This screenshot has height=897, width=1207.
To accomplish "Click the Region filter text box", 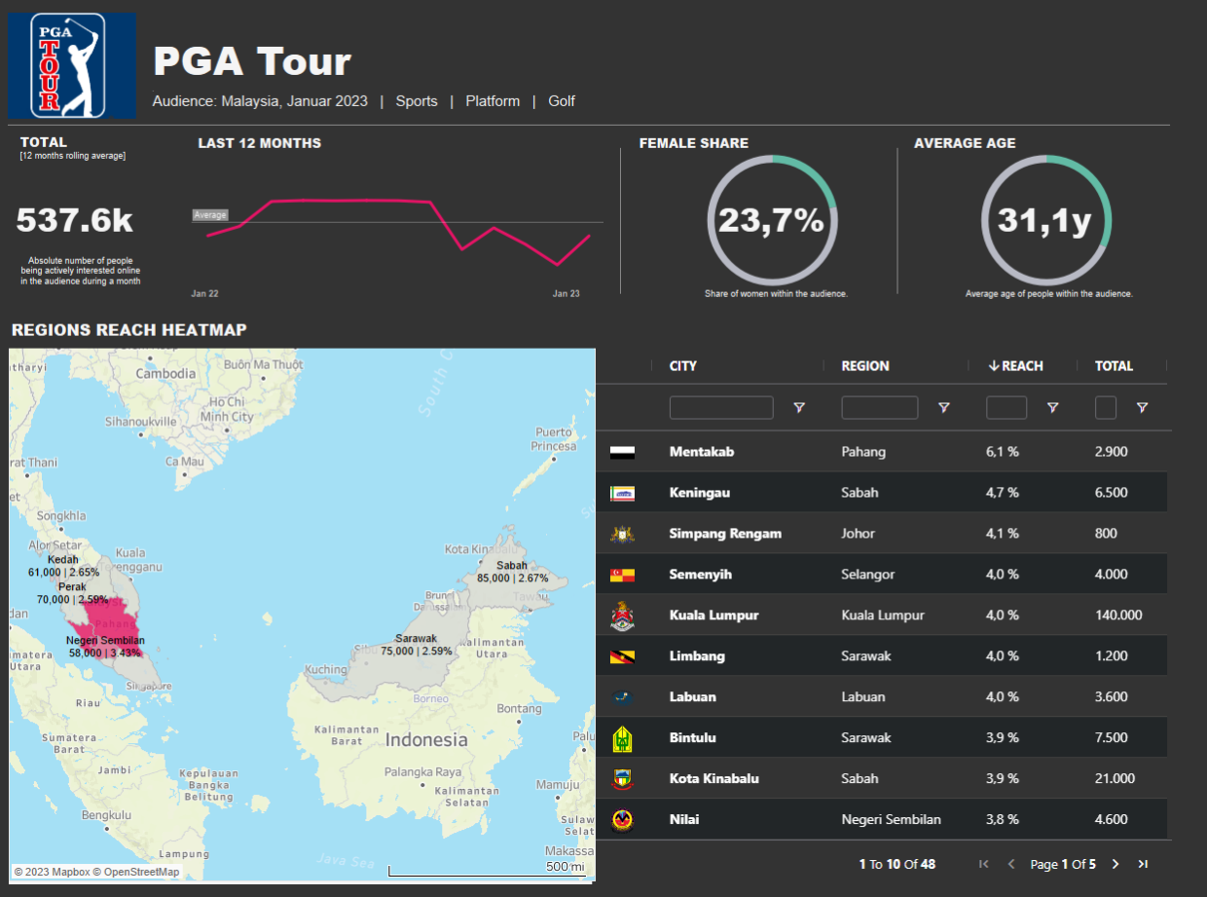I will click(880, 408).
